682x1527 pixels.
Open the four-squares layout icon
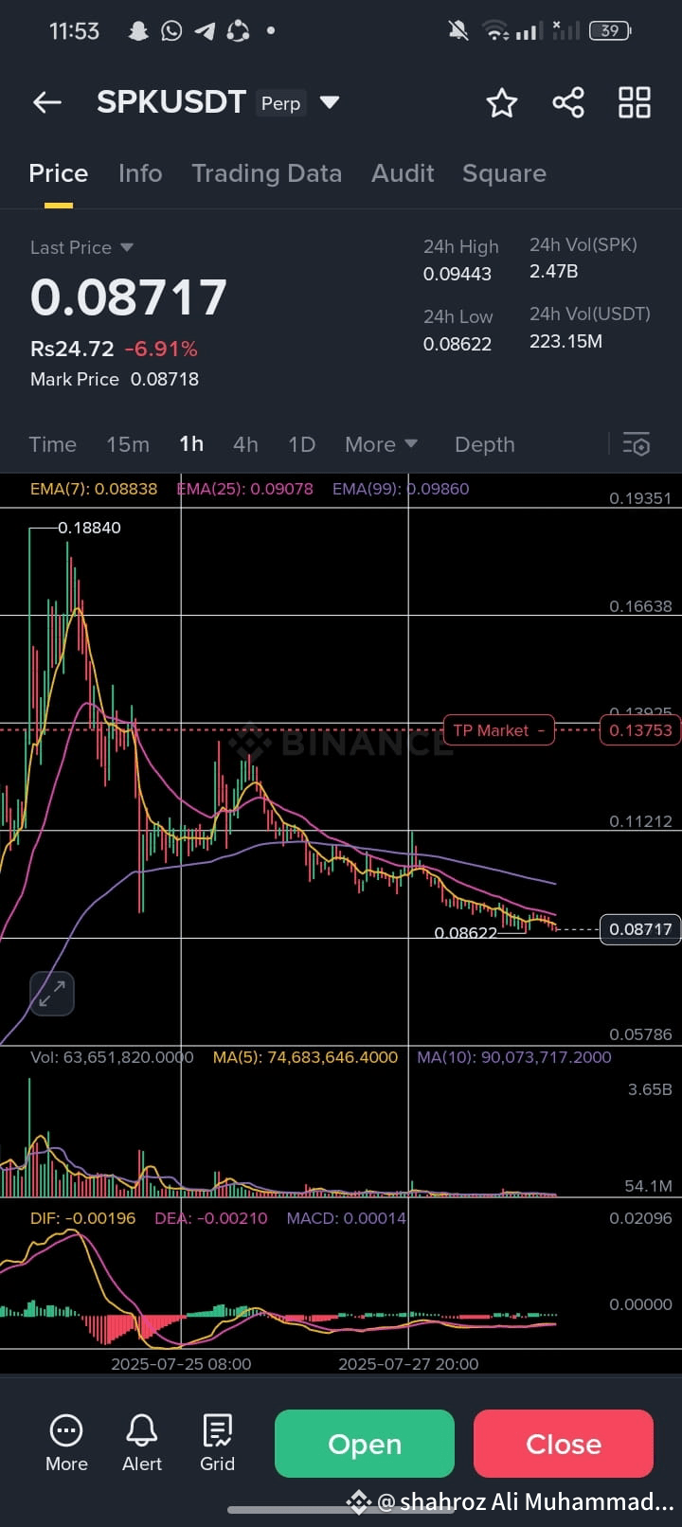click(x=635, y=102)
